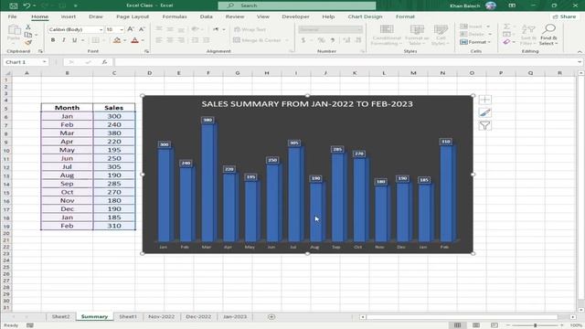Apply the red Font Color A
The height and width of the screenshot is (329, 585).
(135, 40)
